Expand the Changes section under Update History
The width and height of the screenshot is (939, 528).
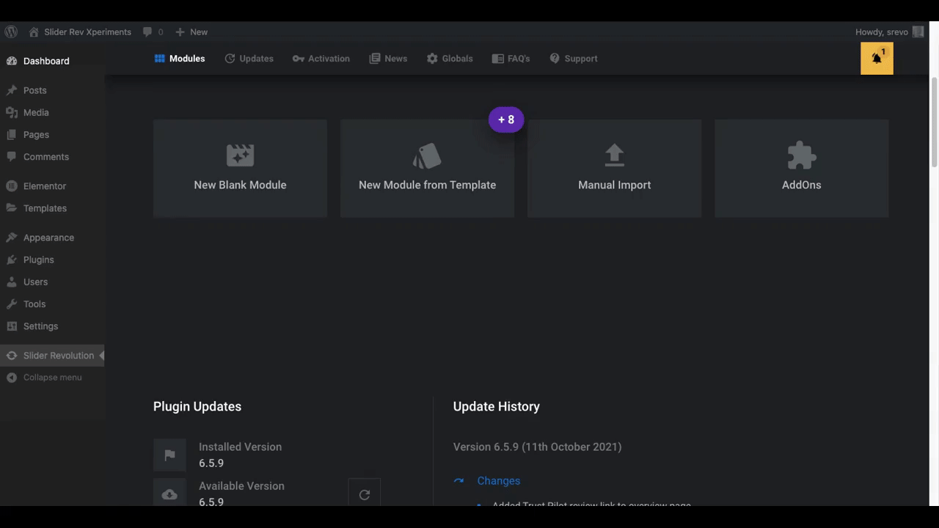tap(498, 480)
